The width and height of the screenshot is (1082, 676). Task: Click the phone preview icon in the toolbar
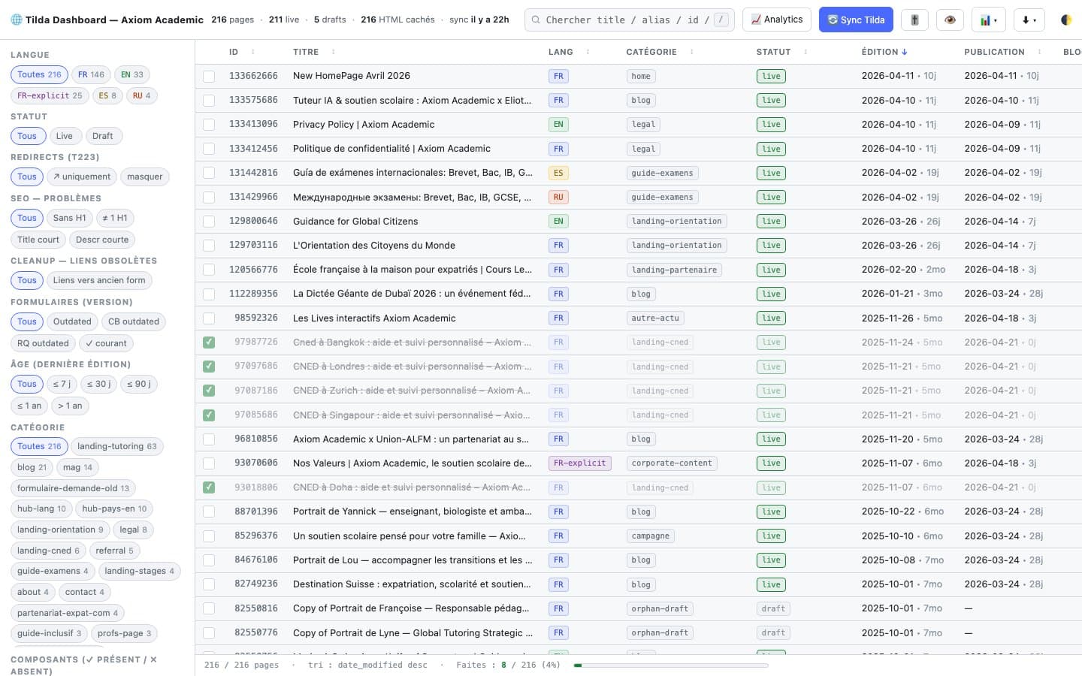coord(914,20)
